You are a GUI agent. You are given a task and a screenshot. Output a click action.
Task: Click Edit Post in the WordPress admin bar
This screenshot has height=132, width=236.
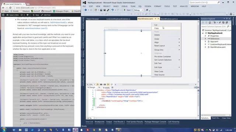tap(46, 15)
